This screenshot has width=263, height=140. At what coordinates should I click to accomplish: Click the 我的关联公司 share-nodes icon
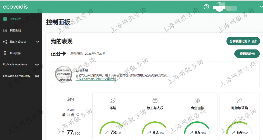point(5,42)
